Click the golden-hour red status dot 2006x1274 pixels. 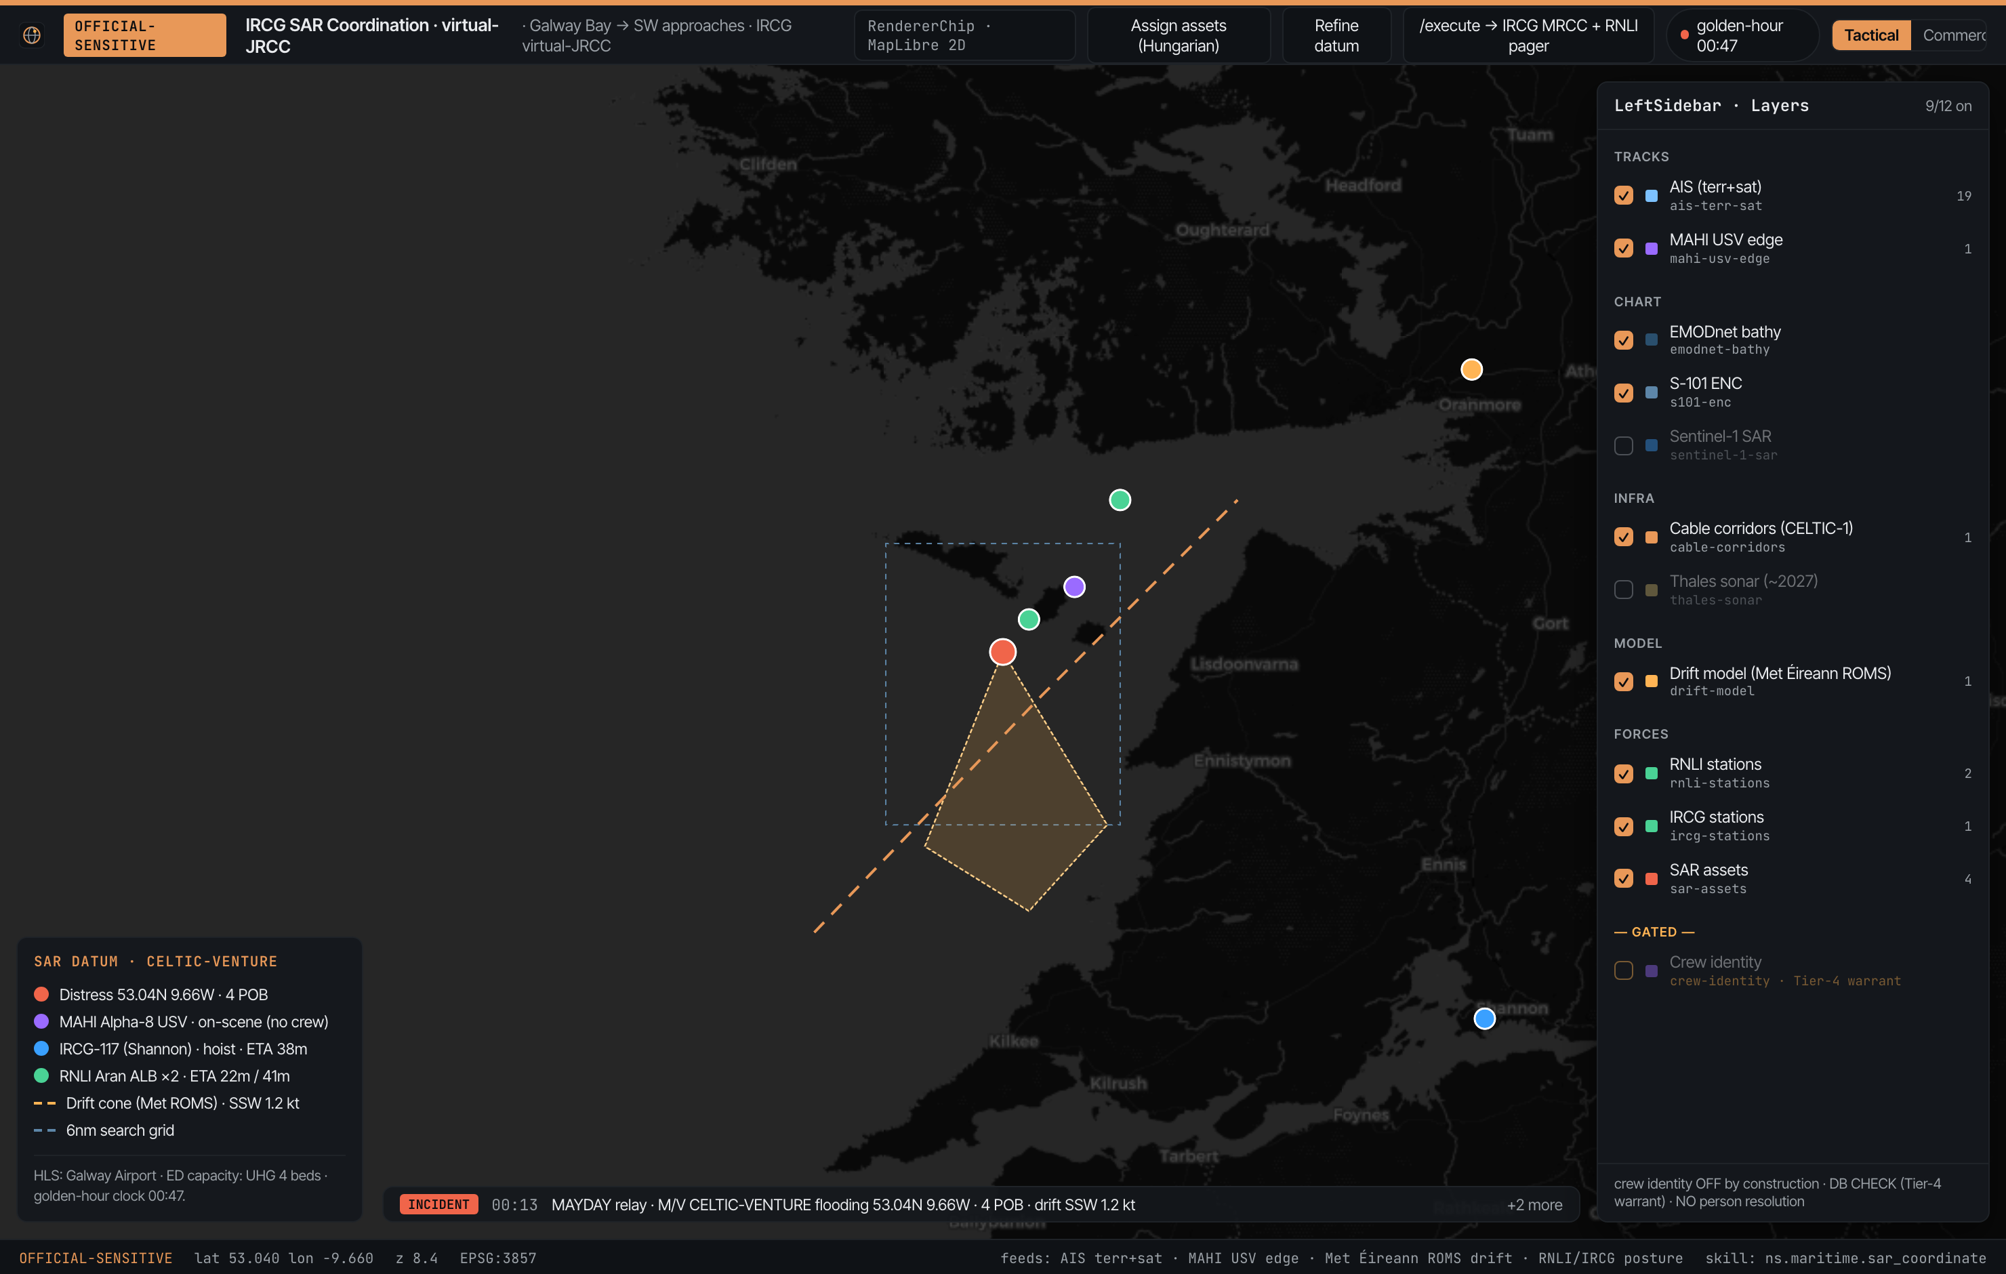pos(1683,35)
